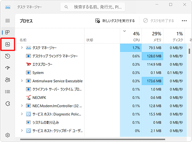
Task: Click the エクスプローラー process icon
Action: (x=28, y=64)
